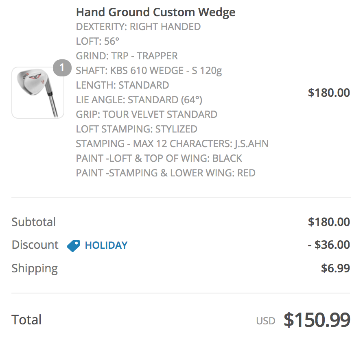The image size is (363, 339).
Task: Click the $6.99 shipping cost
Action: pos(335,268)
